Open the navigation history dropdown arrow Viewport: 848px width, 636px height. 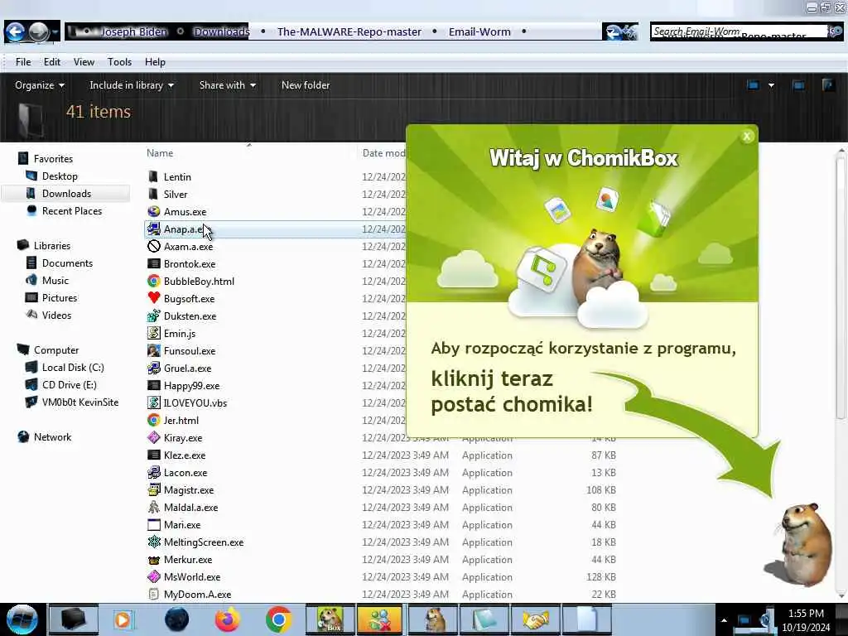55,32
